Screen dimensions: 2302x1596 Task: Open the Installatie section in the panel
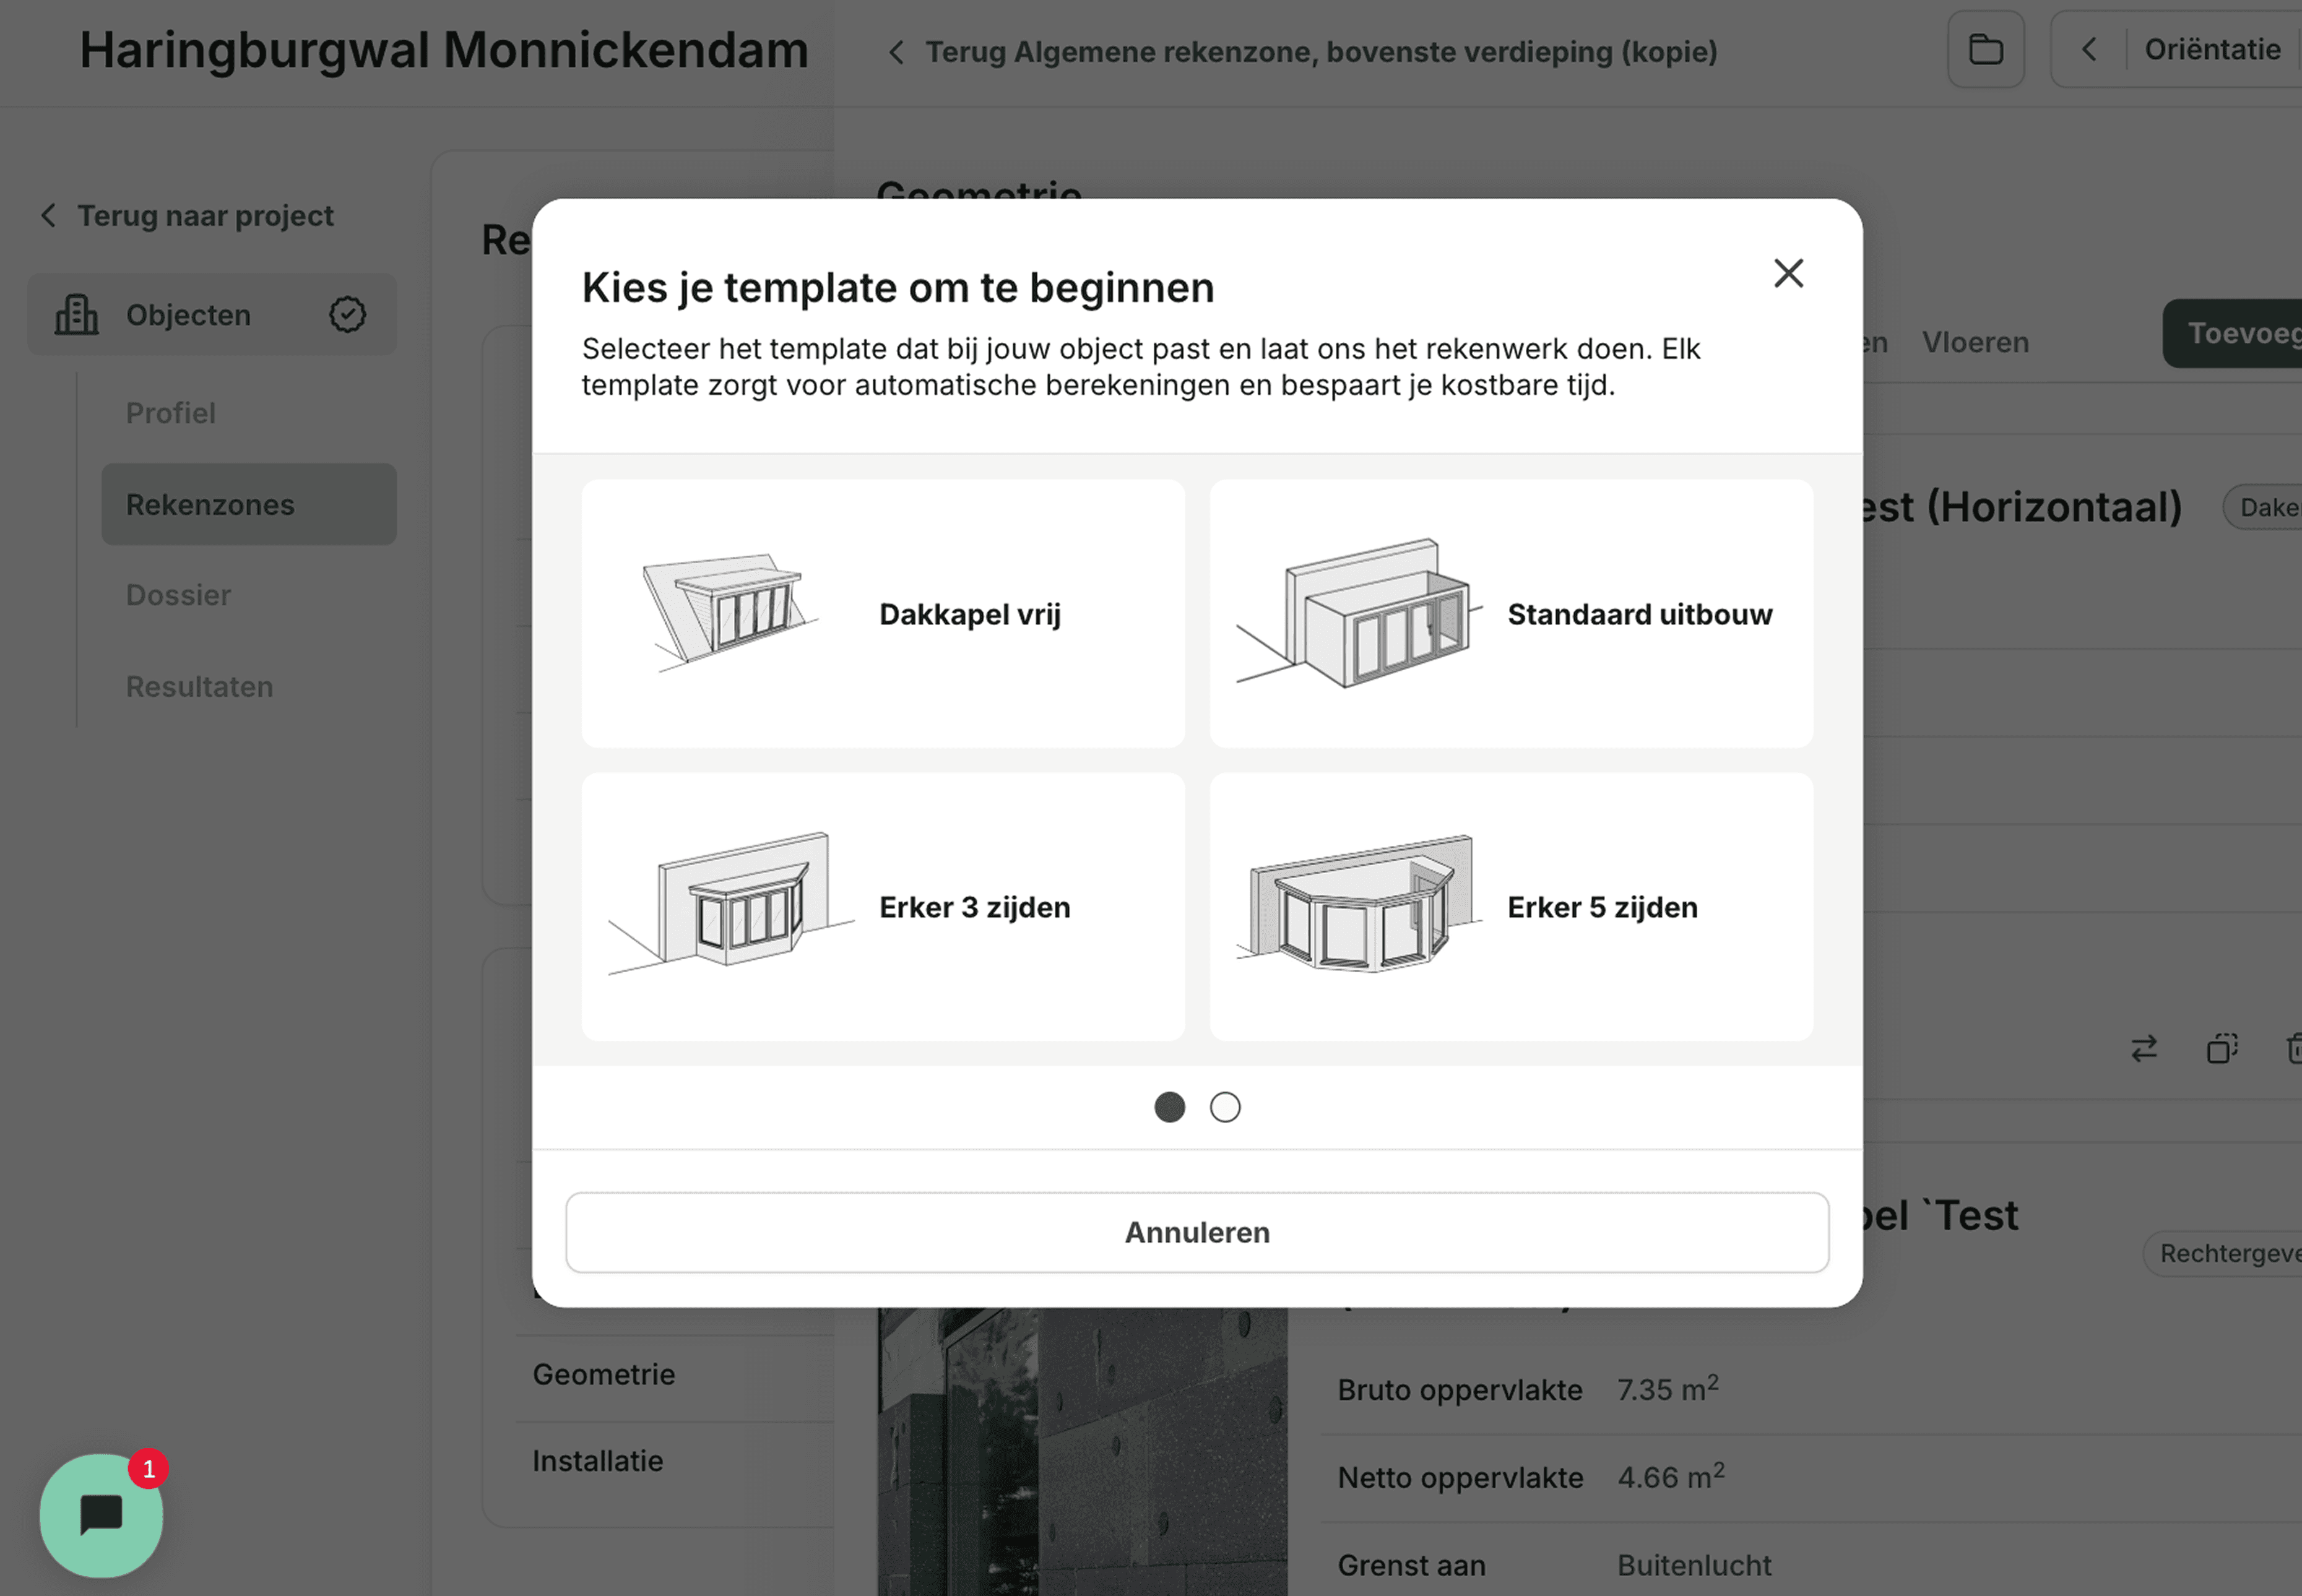pyautogui.click(x=597, y=1461)
